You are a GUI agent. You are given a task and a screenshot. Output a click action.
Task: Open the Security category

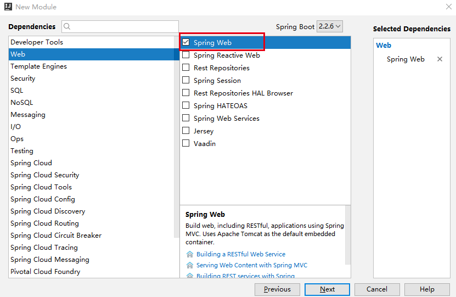91,79
